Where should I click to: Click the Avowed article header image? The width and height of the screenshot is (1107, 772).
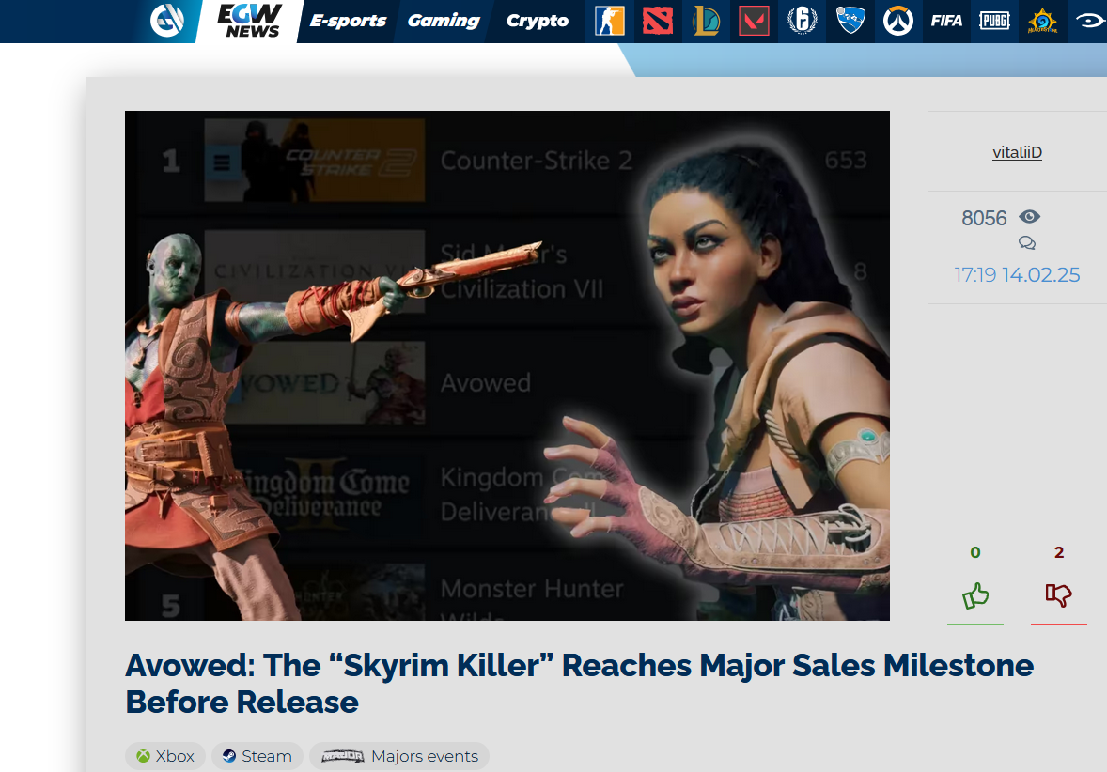point(507,365)
